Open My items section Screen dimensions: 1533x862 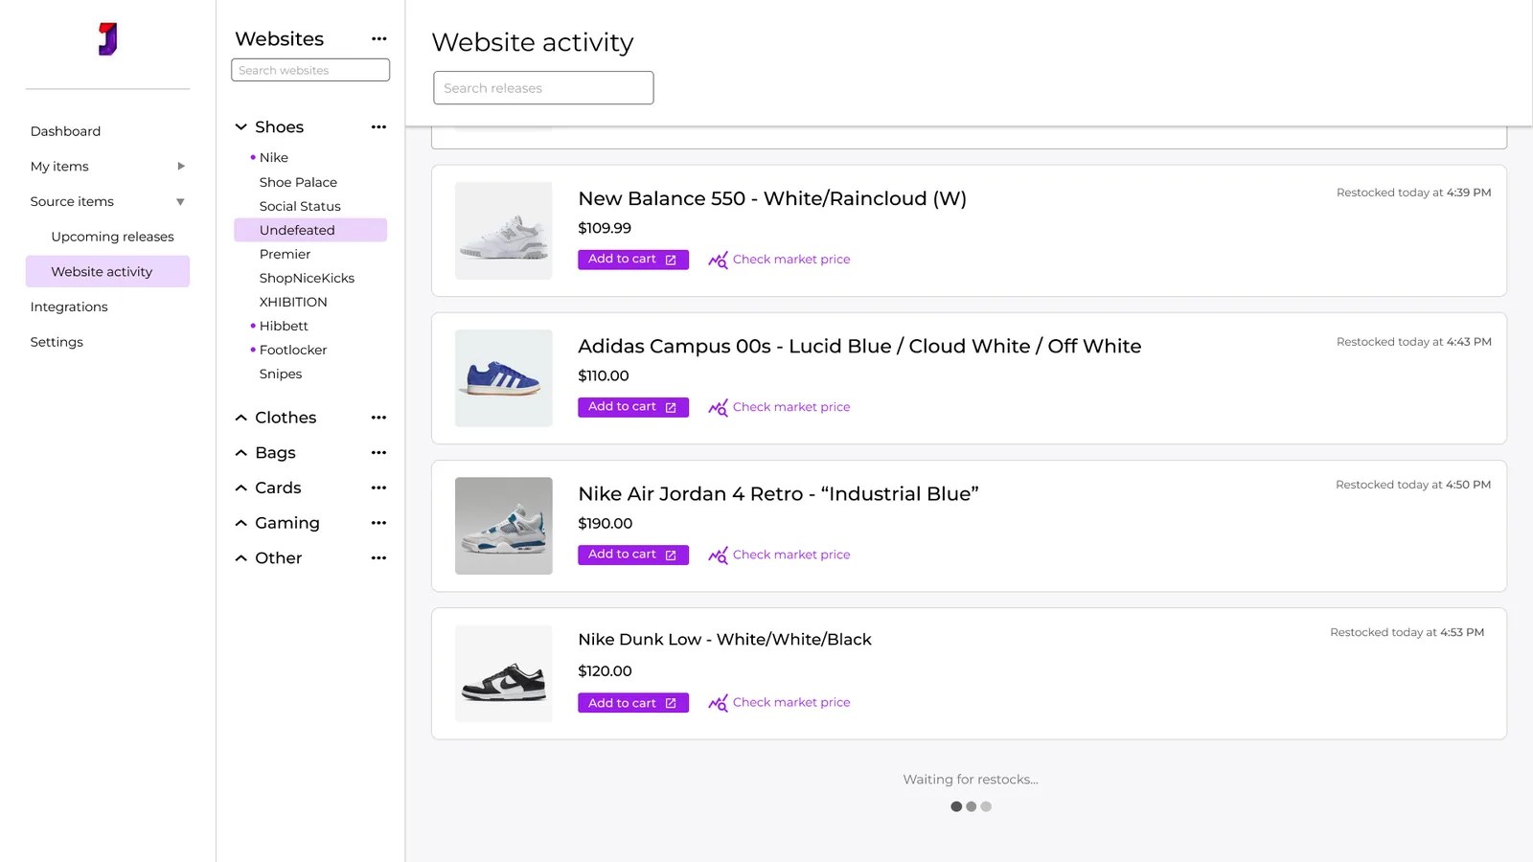point(59,167)
